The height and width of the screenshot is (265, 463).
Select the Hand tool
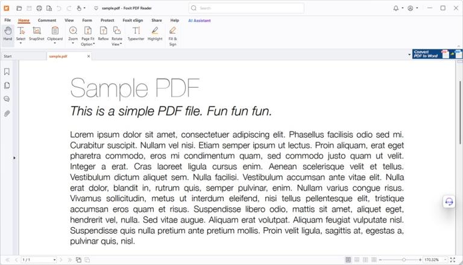(x=7, y=33)
